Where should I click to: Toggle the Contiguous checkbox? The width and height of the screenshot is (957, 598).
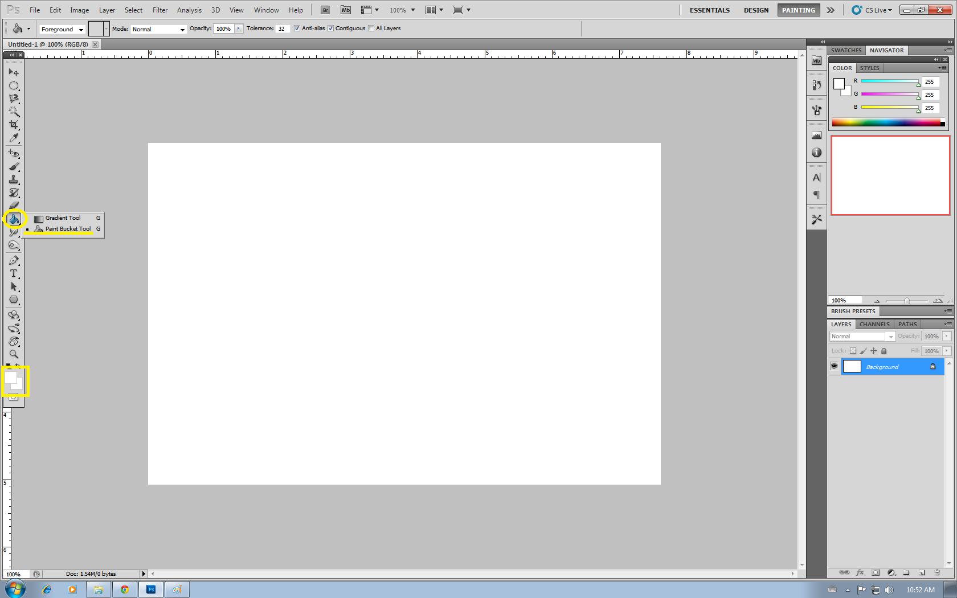[330, 28]
